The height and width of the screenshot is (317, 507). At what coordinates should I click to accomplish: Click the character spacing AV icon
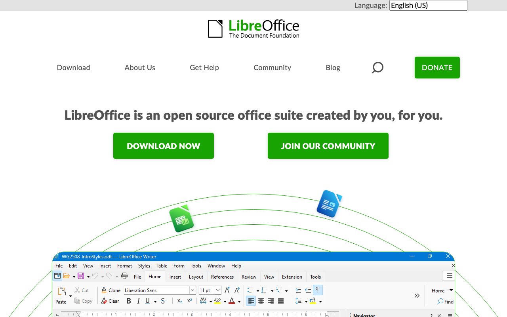click(203, 301)
